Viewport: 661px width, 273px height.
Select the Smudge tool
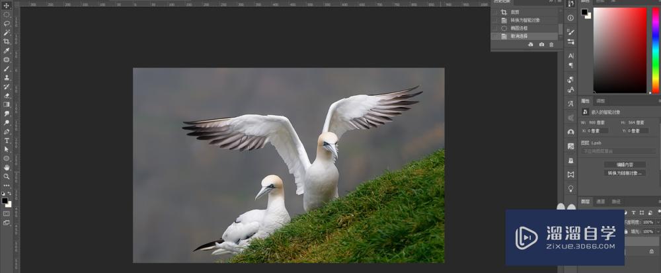click(7, 114)
